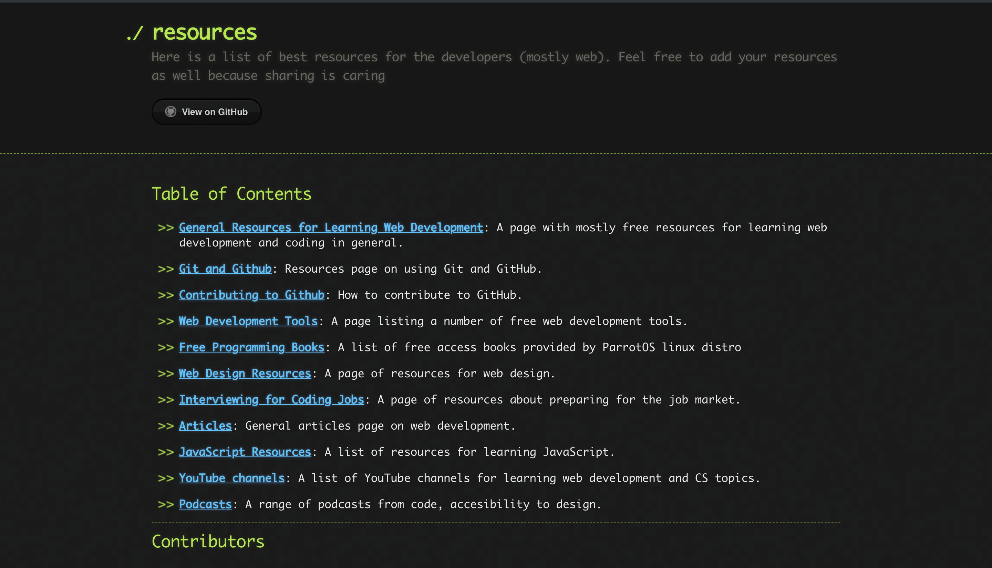Viewport: 992px width, 568px height.
Task: Open the Git and Github link
Action: (x=225, y=269)
